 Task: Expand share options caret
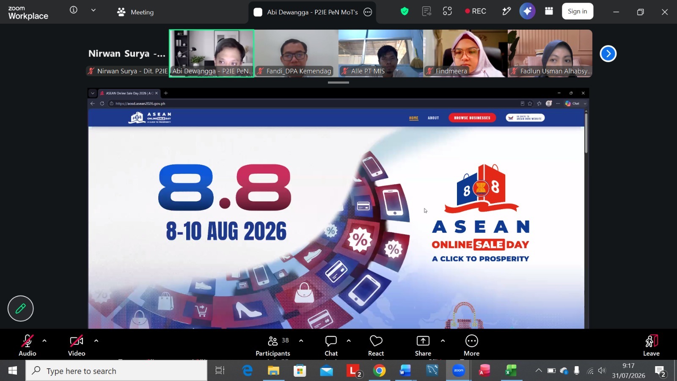tap(443, 340)
